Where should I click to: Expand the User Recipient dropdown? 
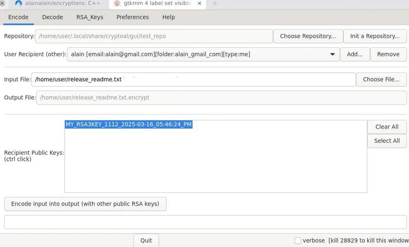(x=203, y=54)
